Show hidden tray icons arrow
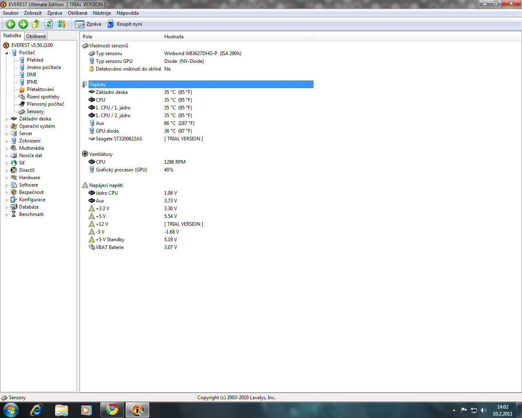This screenshot has height=418, width=522. pos(454,410)
